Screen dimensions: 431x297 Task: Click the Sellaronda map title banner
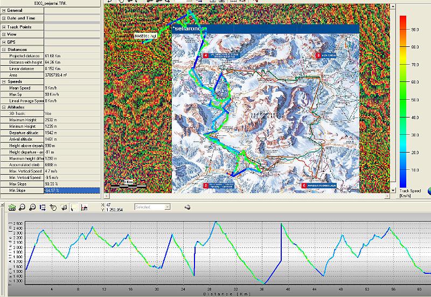tap(266, 29)
